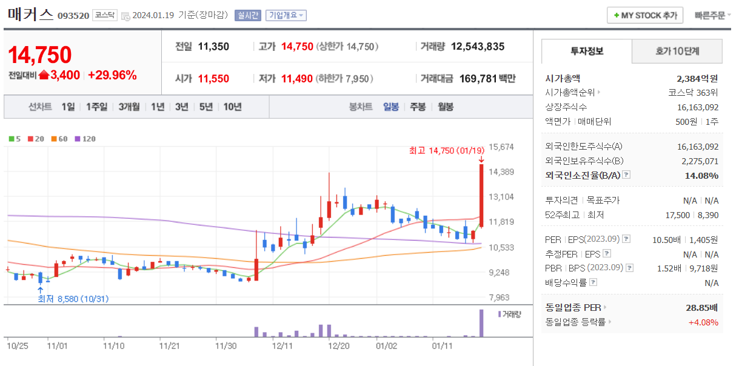This screenshot has height=366, width=739.
Task: Select the 5년 line chart period
Action: click(x=206, y=107)
